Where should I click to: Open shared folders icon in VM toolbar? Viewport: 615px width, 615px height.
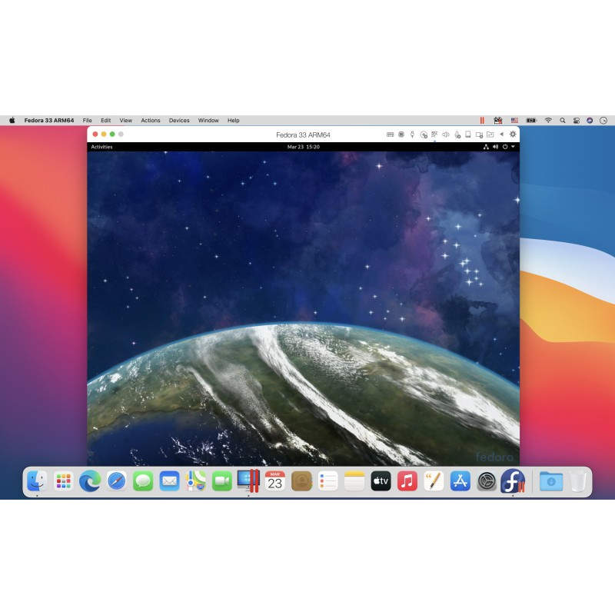click(490, 135)
